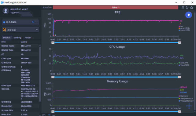Start recording with the blue play button
This screenshot has width=196, height=116.
point(188,15)
